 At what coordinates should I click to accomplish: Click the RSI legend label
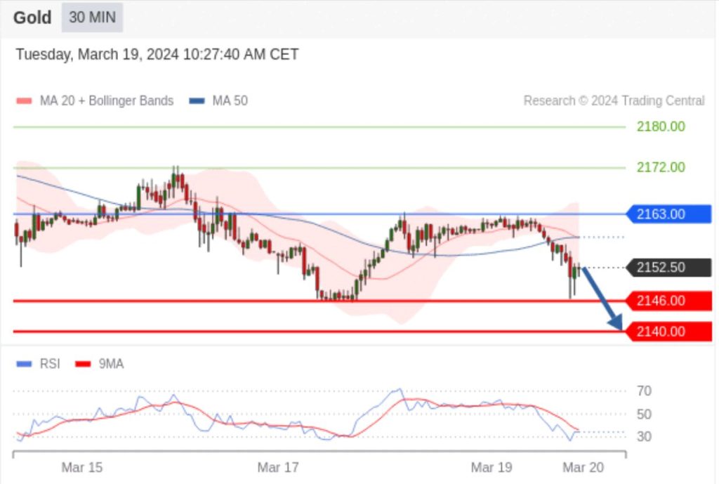coord(50,365)
